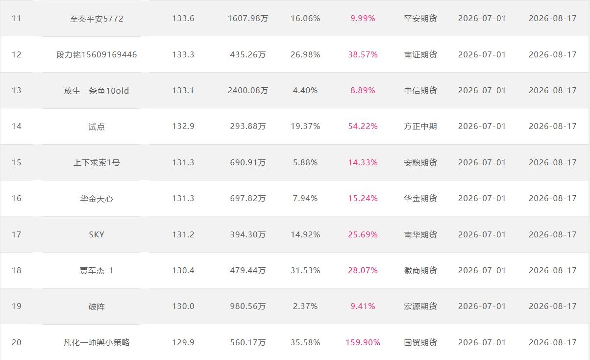The image size is (590, 360).
Task: Select the 华金天心 account name
Action: 97,199
